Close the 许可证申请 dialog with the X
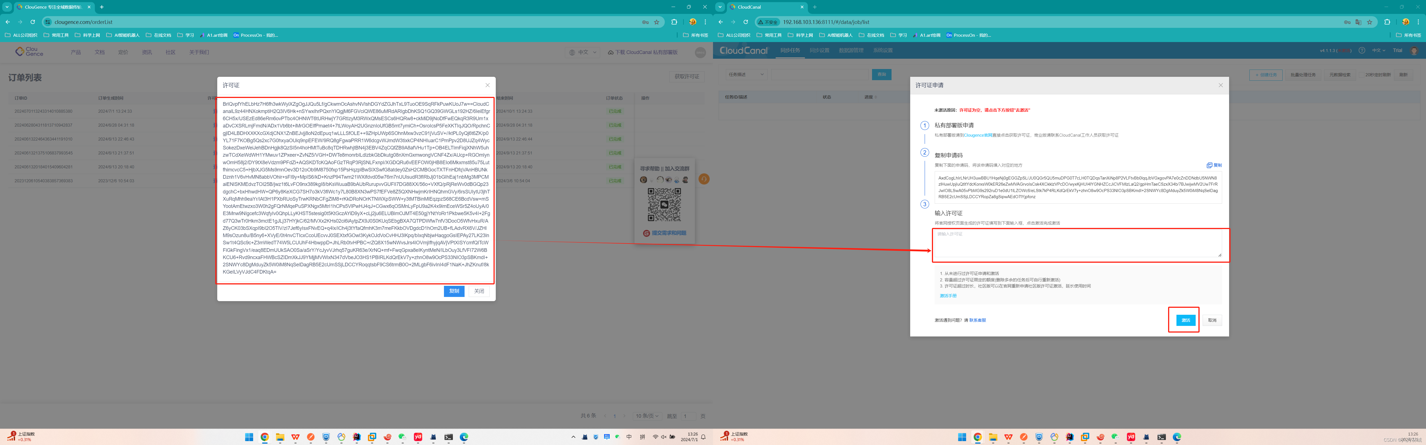Image resolution: width=1426 pixels, height=445 pixels. [x=1221, y=85]
